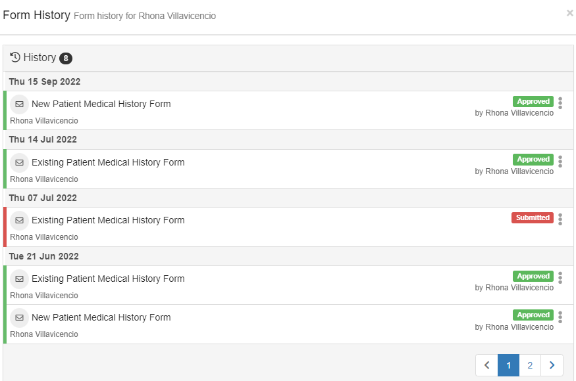The height and width of the screenshot is (381, 576).
Task: Click the Approved badge on the 14 Jul entry
Action: [533, 159]
